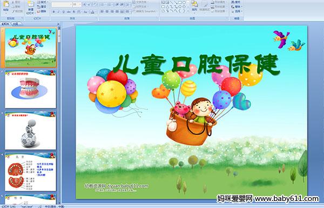Viewport: 324px width, 208px height.
Task: Toggle Bold formatting
Action: 53,12
